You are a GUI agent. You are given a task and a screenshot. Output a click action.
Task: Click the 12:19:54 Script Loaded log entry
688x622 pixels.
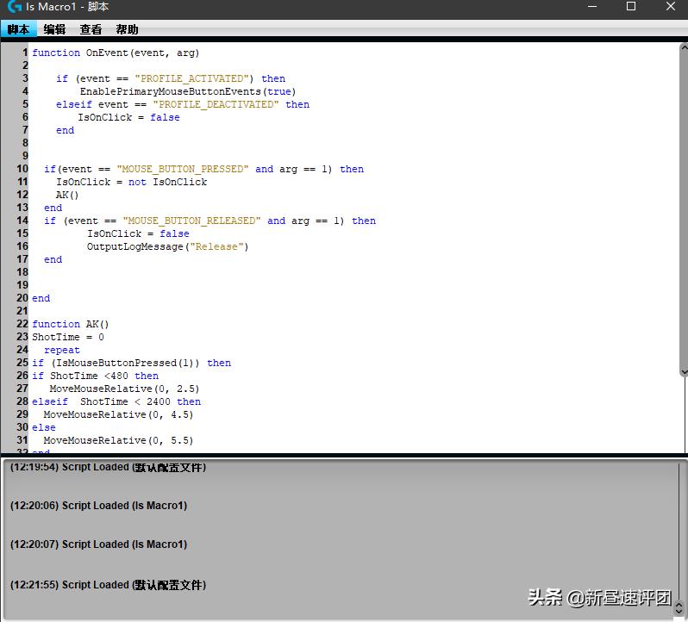coord(108,468)
